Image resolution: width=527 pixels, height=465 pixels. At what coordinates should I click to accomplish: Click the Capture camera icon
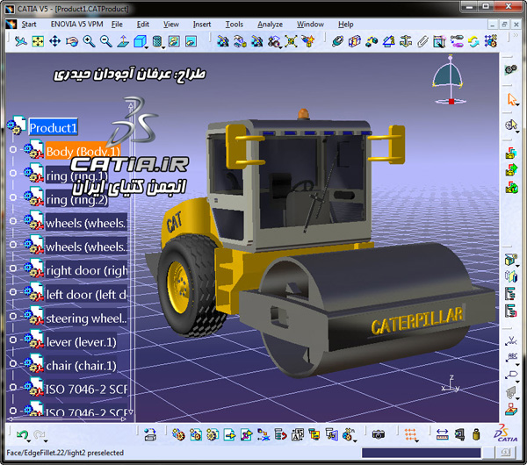click(x=378, y=434)
